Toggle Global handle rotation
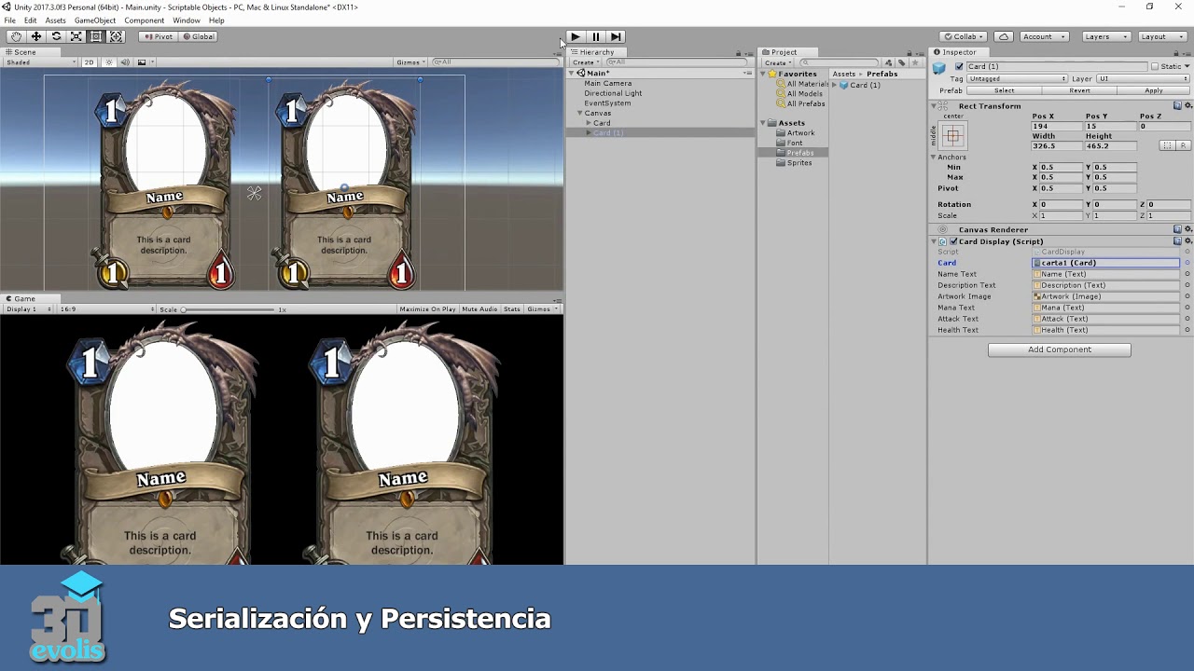 point(199,36)
